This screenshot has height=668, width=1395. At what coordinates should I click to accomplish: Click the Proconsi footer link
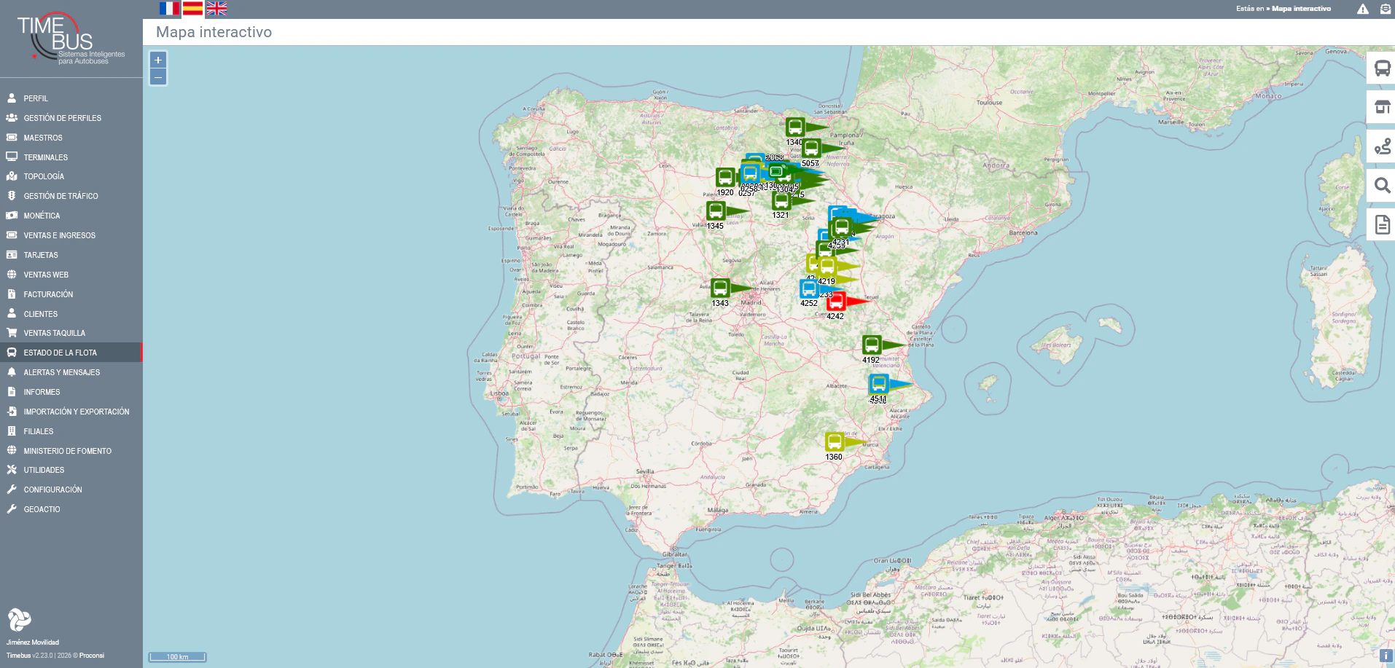[x=92, y=656]
